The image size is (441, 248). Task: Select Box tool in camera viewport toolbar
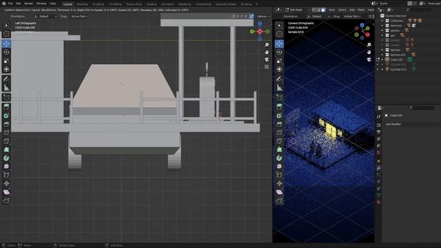pos(279,25)
